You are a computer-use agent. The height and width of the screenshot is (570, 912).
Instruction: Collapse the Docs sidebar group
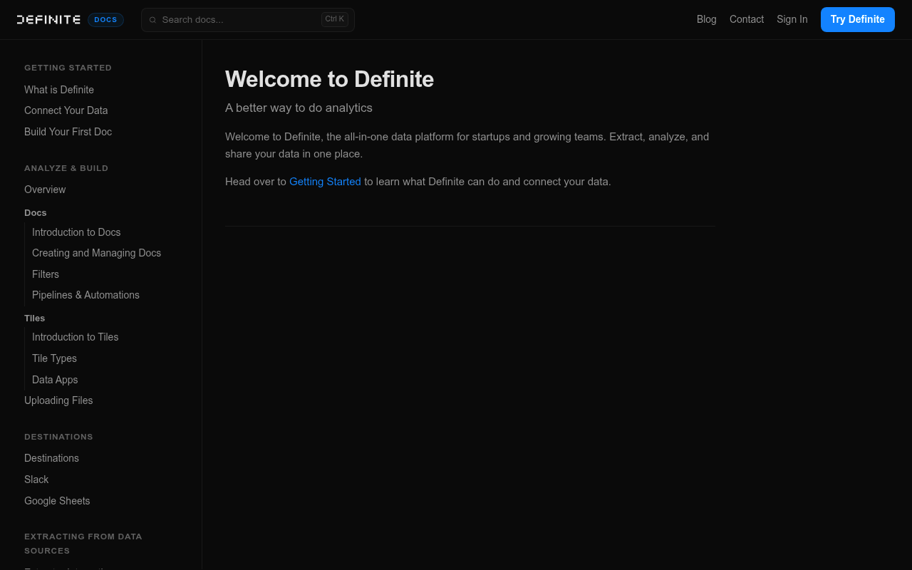[36, 213]
